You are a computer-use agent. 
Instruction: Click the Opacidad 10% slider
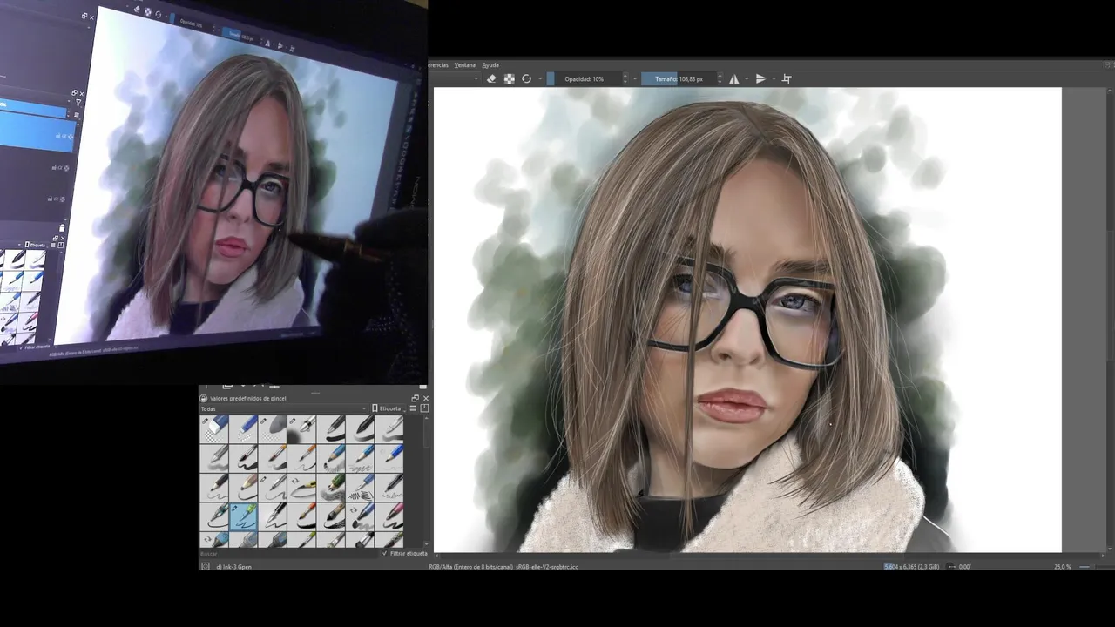pyautogui.click(x=584, y=78)
